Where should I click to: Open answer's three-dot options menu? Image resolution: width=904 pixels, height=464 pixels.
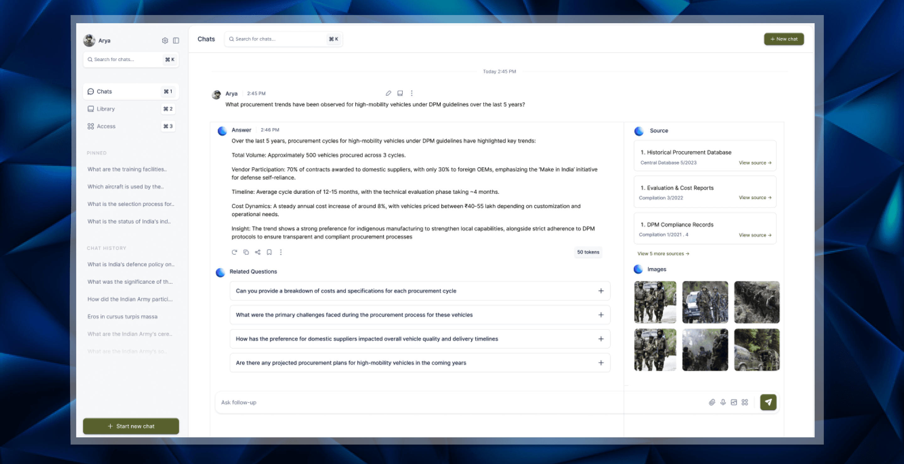tap(281, 252)
